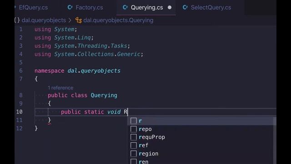The height and width of the screenshot is (164, 291).
Task: Click the 'static' keyword on line 10
Action: pyautogui.click(x=94, y=112)
